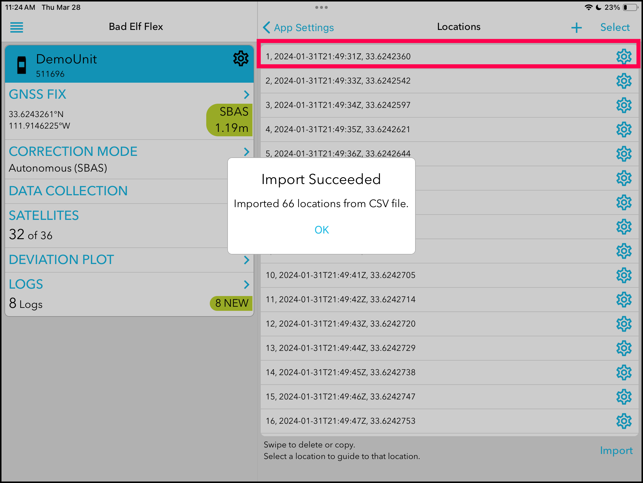
Task: Open settings gear for location 10
Action: click(x=624, y=275)
